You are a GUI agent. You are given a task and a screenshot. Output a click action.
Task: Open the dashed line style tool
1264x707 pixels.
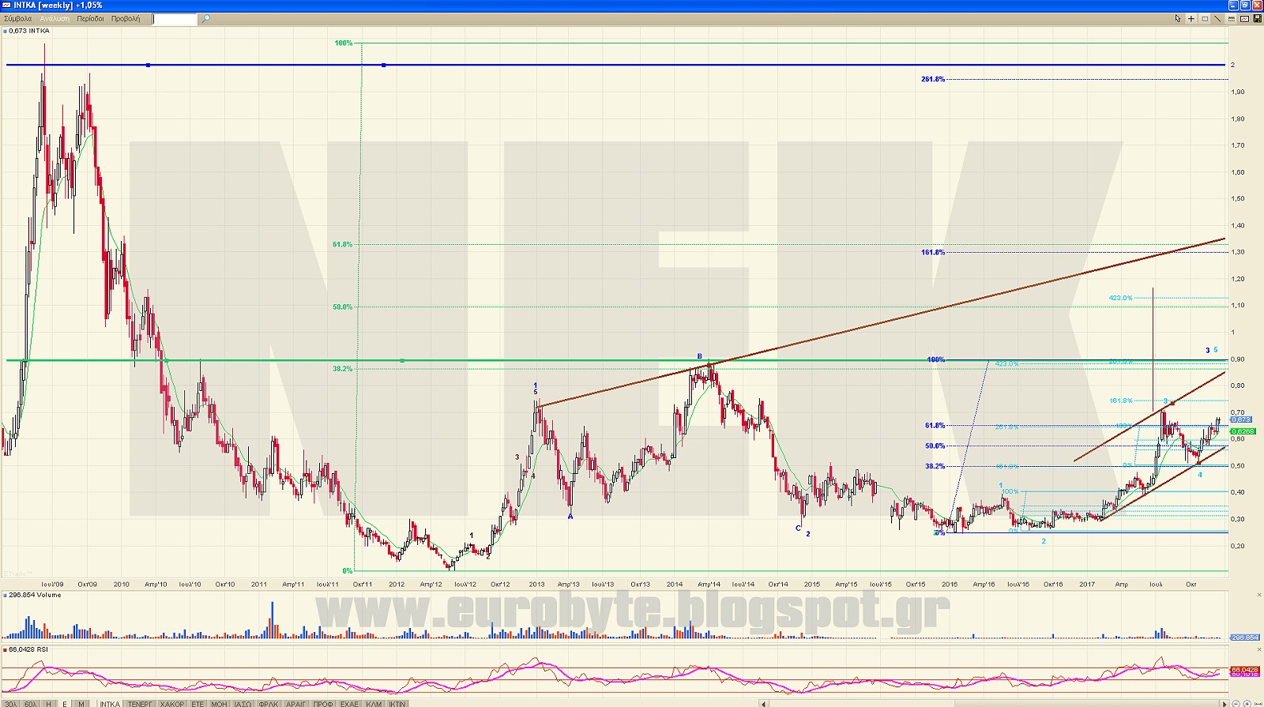1231,19
